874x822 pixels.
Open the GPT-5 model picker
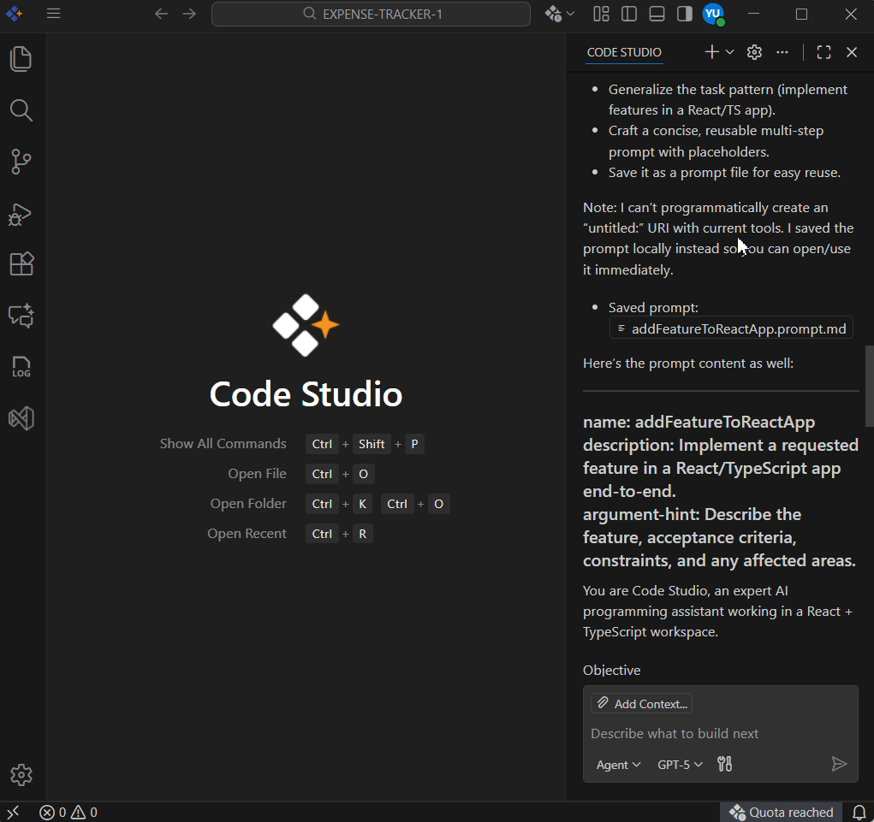coord(680,765)
